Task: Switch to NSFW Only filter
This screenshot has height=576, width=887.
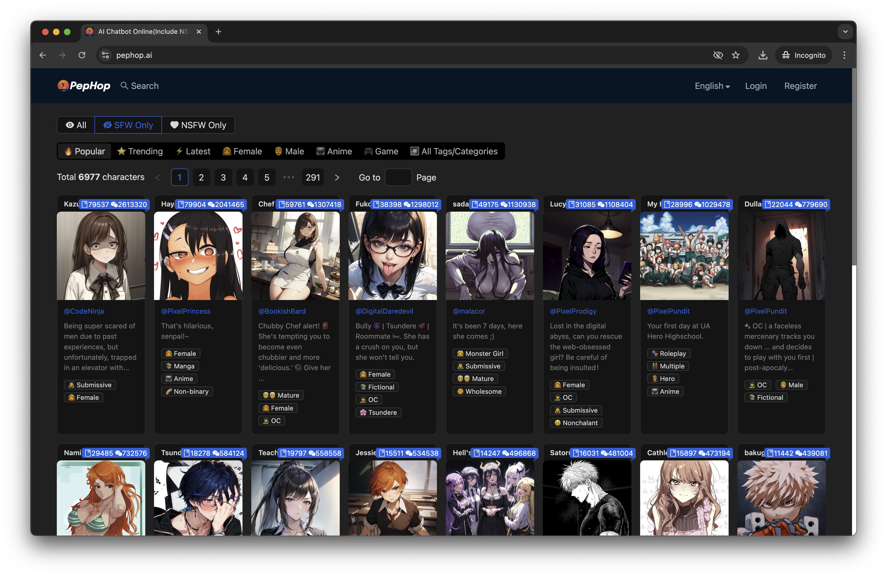Action: pyautogui.click(x=198, y=125)
